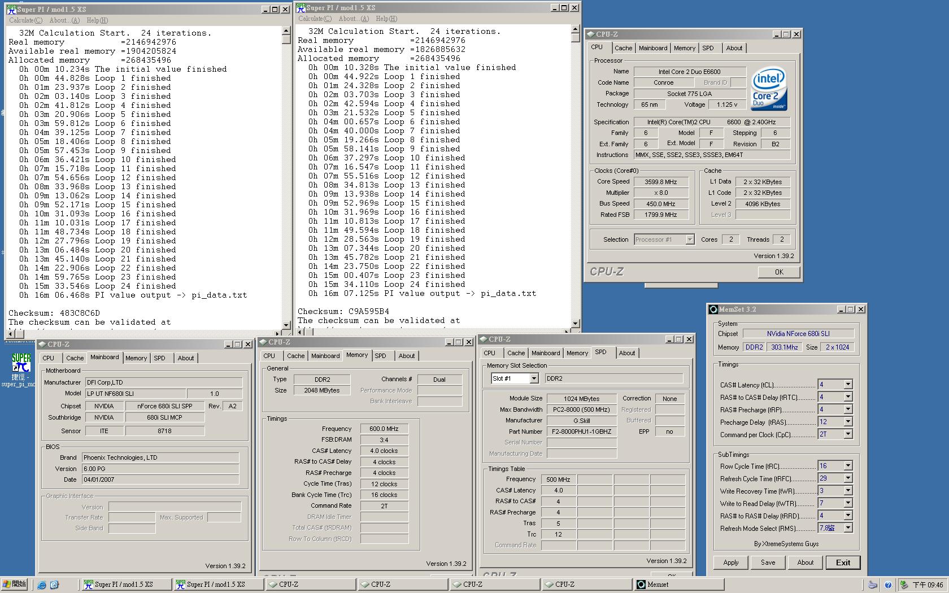Click Memset taskbar button
This screenshot has width=949, height=593.
(x=679, y=585)
